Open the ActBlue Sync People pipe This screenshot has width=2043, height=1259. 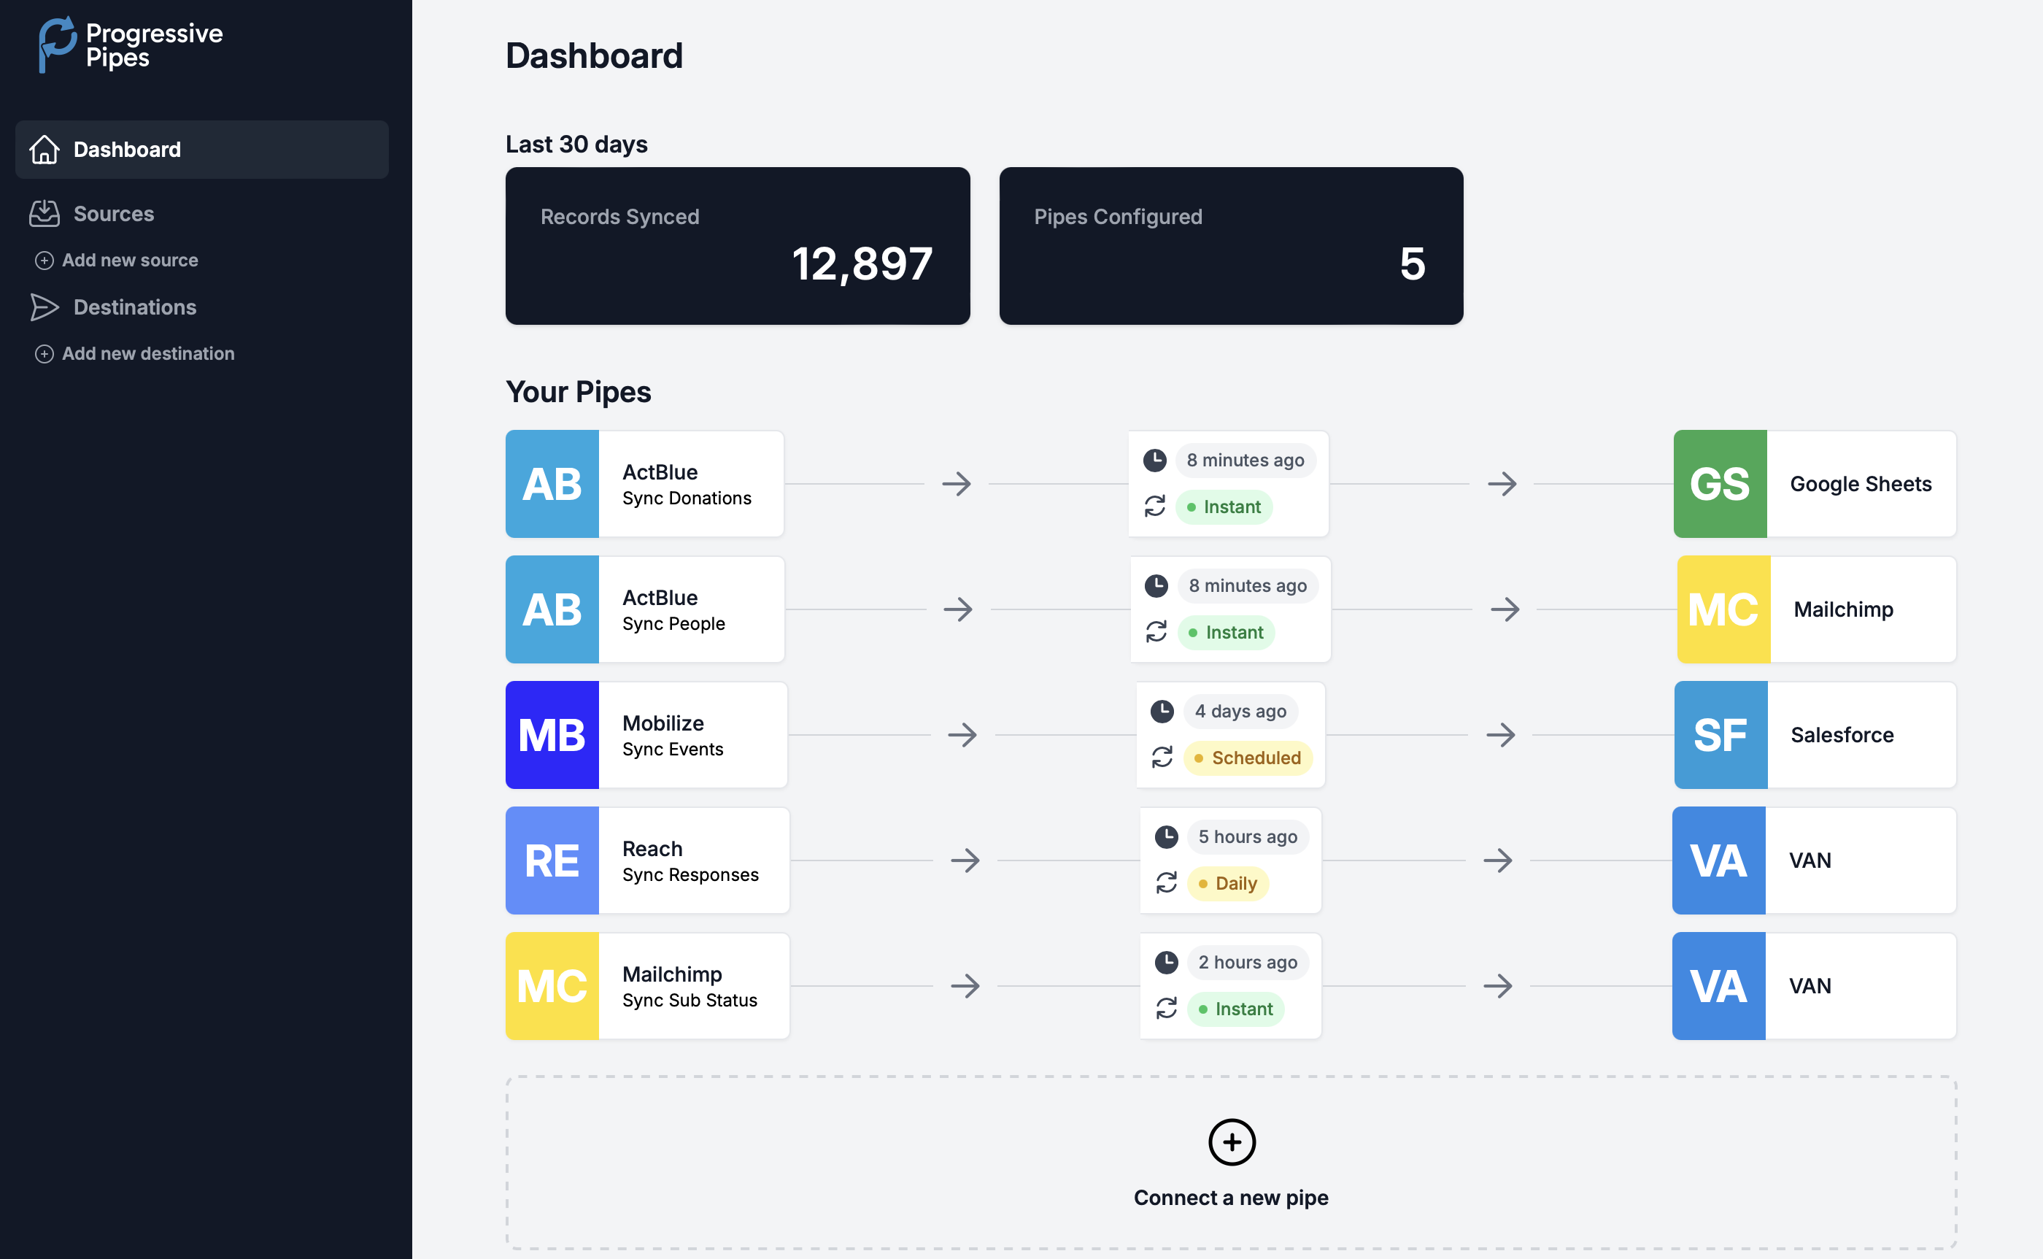(x=645, y=609)
